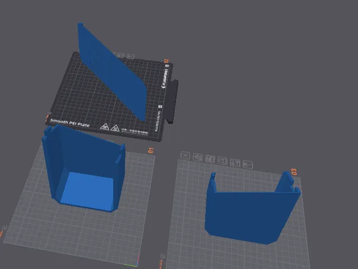Screen dimensions: 358x269
Task: Auto-orient objects on plate 03
Action: click(197, 157)
